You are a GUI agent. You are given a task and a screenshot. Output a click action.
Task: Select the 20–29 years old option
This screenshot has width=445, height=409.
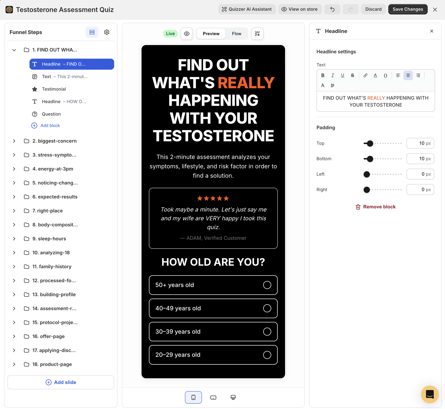pyautogui.click(x=213, y=355)
